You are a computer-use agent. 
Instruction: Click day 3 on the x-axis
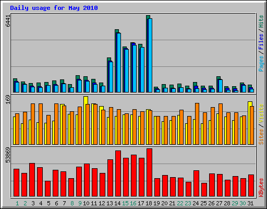tap(33, 203)
